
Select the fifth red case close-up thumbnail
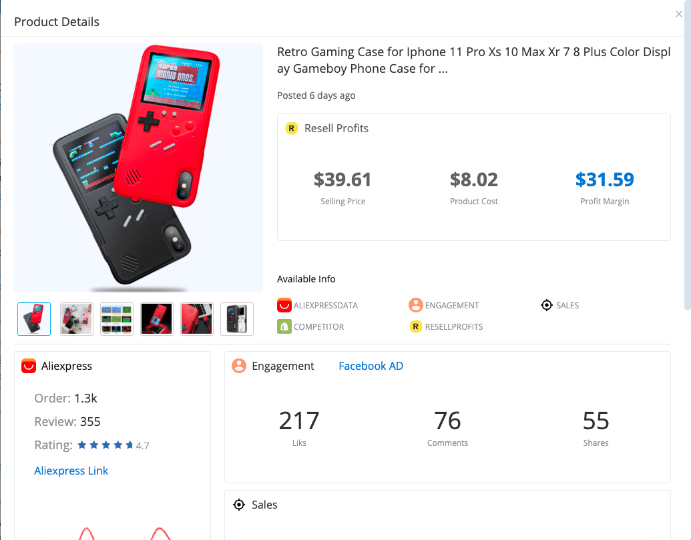click(x=197, y=319)
